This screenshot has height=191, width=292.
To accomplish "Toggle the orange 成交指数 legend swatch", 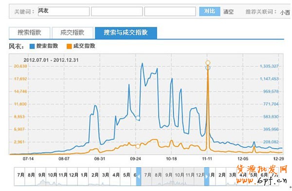I will (x=69, y=46).
